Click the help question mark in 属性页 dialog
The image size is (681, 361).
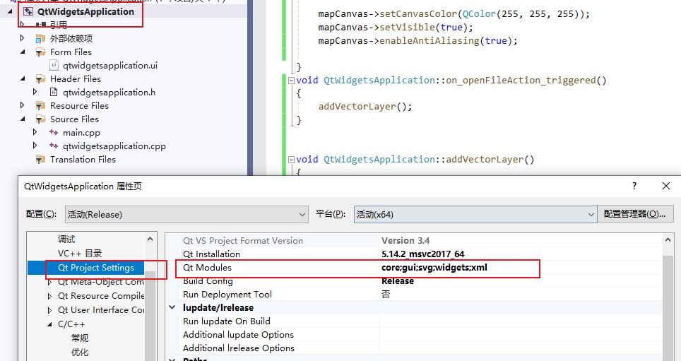634,186
